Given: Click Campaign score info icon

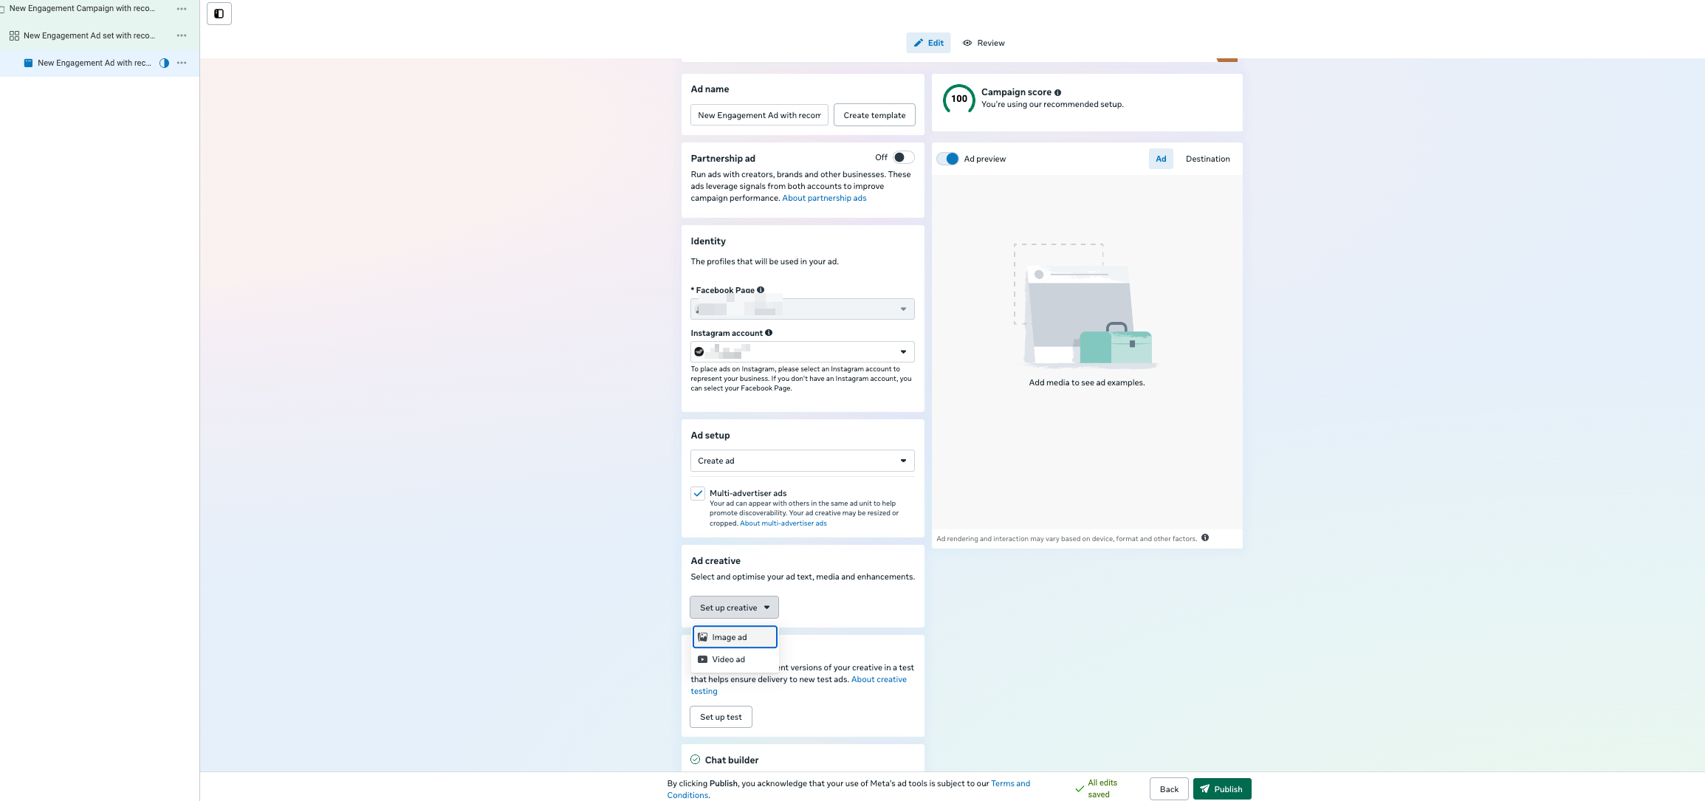Looking at the screenshot, I should point(1057,93).
